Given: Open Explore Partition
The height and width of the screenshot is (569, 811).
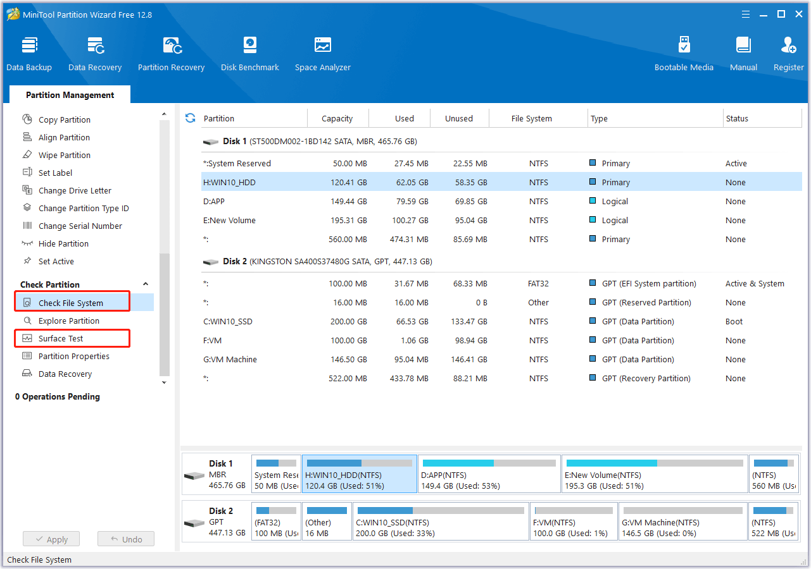Looking at the screenshot, I should point(69,321).
